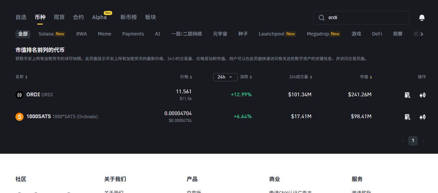438x193 pixels.
Task: Expand category list right chevron
Action: click(422, 34)
